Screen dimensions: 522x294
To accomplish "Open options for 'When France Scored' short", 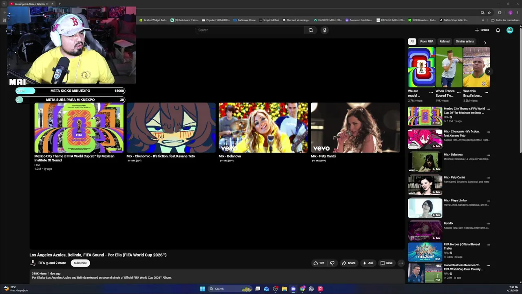I will click(x=459, y=93).
